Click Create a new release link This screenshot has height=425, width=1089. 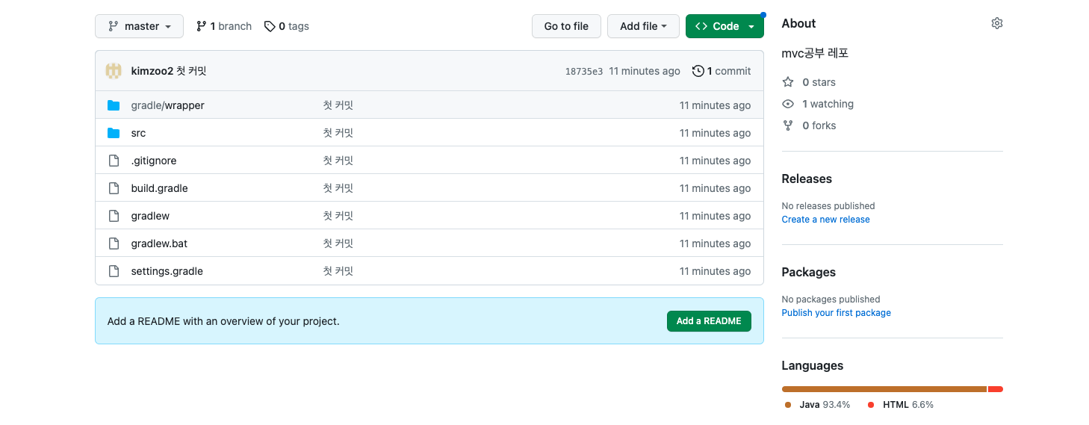pyautogui.click(x=825, y=220)
